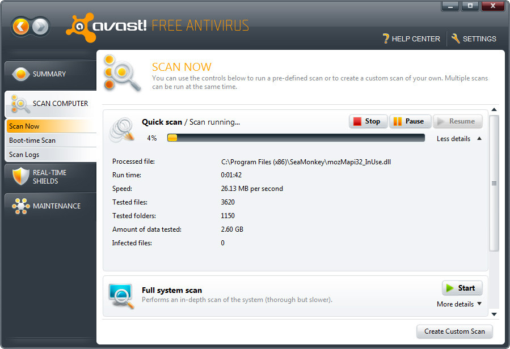Select Scan Now in the sidebar

[52, 126]
